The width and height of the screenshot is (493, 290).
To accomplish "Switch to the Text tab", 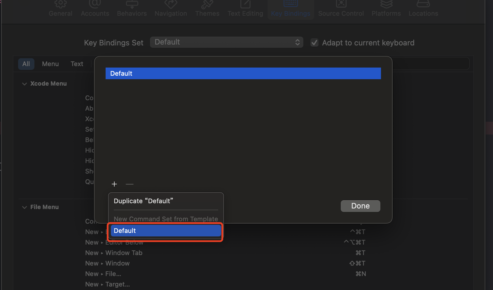I will (77, 64).
